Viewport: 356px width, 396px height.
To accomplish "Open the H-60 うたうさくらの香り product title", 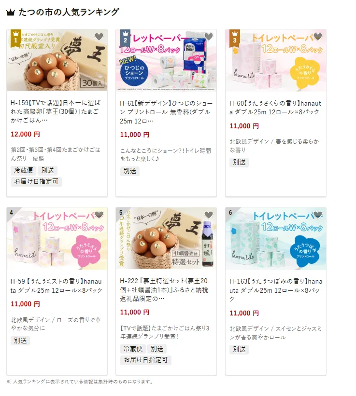I will click(275, 108).
